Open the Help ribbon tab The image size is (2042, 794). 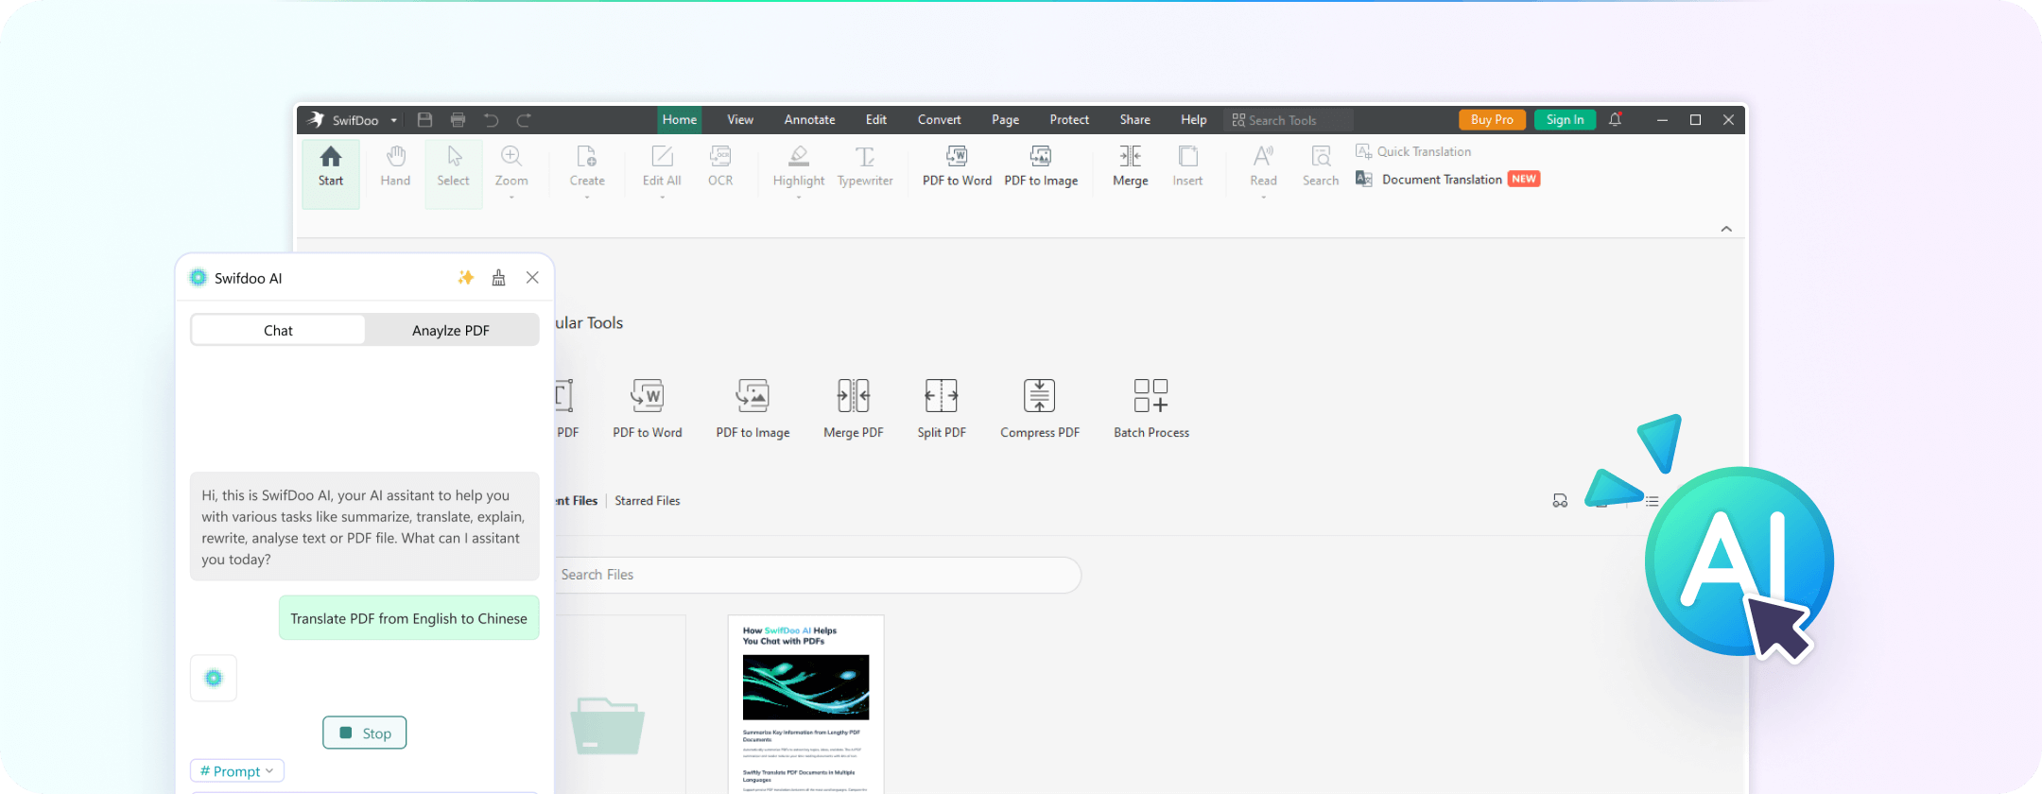point(1194,120)
